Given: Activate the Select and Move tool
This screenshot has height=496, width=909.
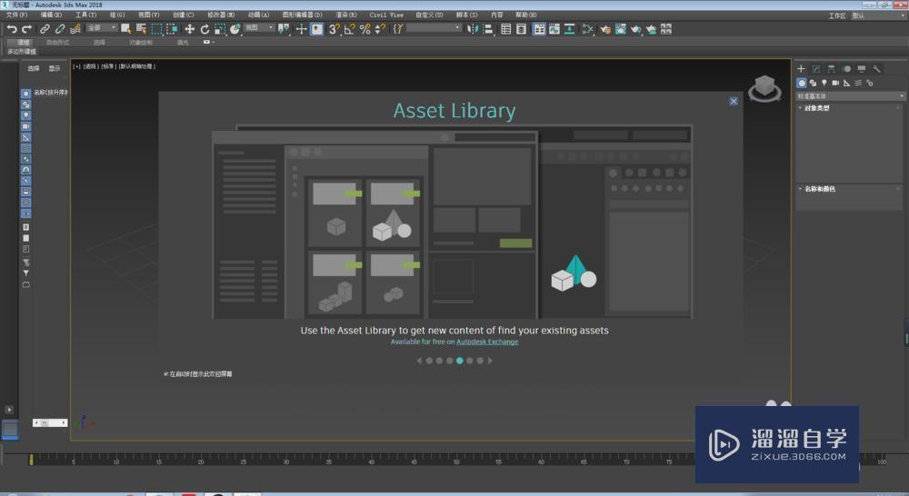Looking at the screenshot, I should 190,29.
